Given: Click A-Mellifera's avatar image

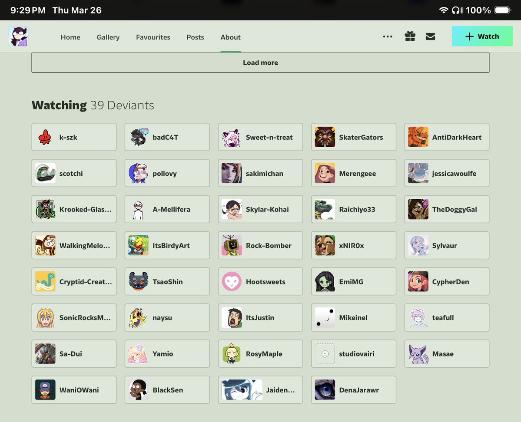Looking at the screenshot, I should tap(139, 210).
